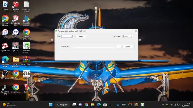Open File Explorer from the taskbar

[93, 105]
